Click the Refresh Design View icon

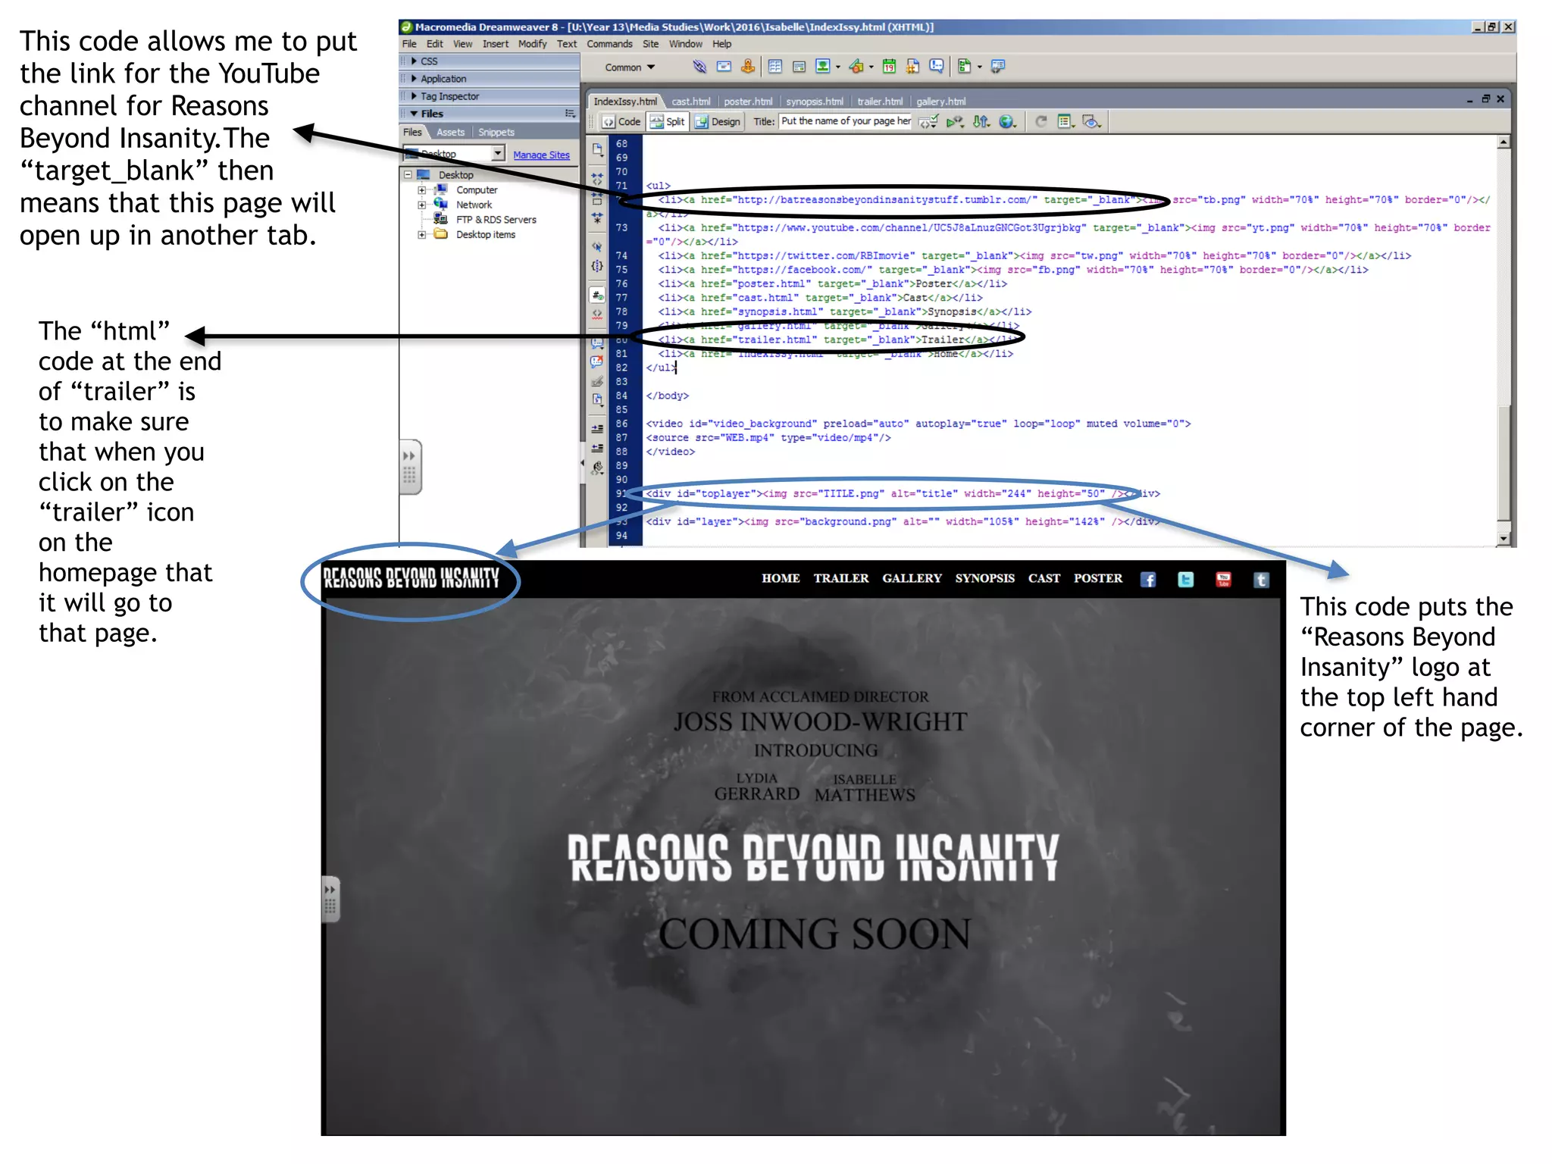pyautogui.click(x=1041, y=121)
